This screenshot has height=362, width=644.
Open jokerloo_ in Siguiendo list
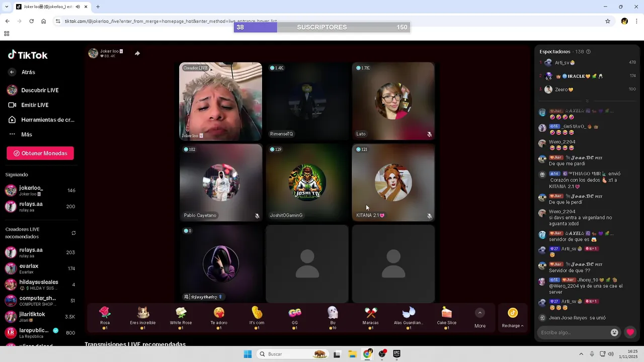(40, 191)
